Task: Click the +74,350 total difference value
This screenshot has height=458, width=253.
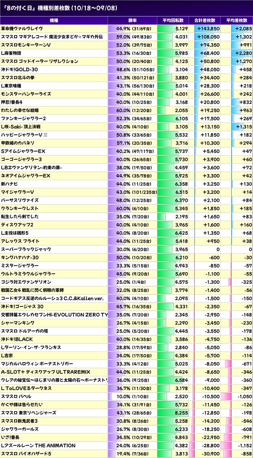Action: 210,45
